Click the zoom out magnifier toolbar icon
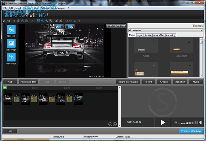Screen dimensions: 206x141 47,21
